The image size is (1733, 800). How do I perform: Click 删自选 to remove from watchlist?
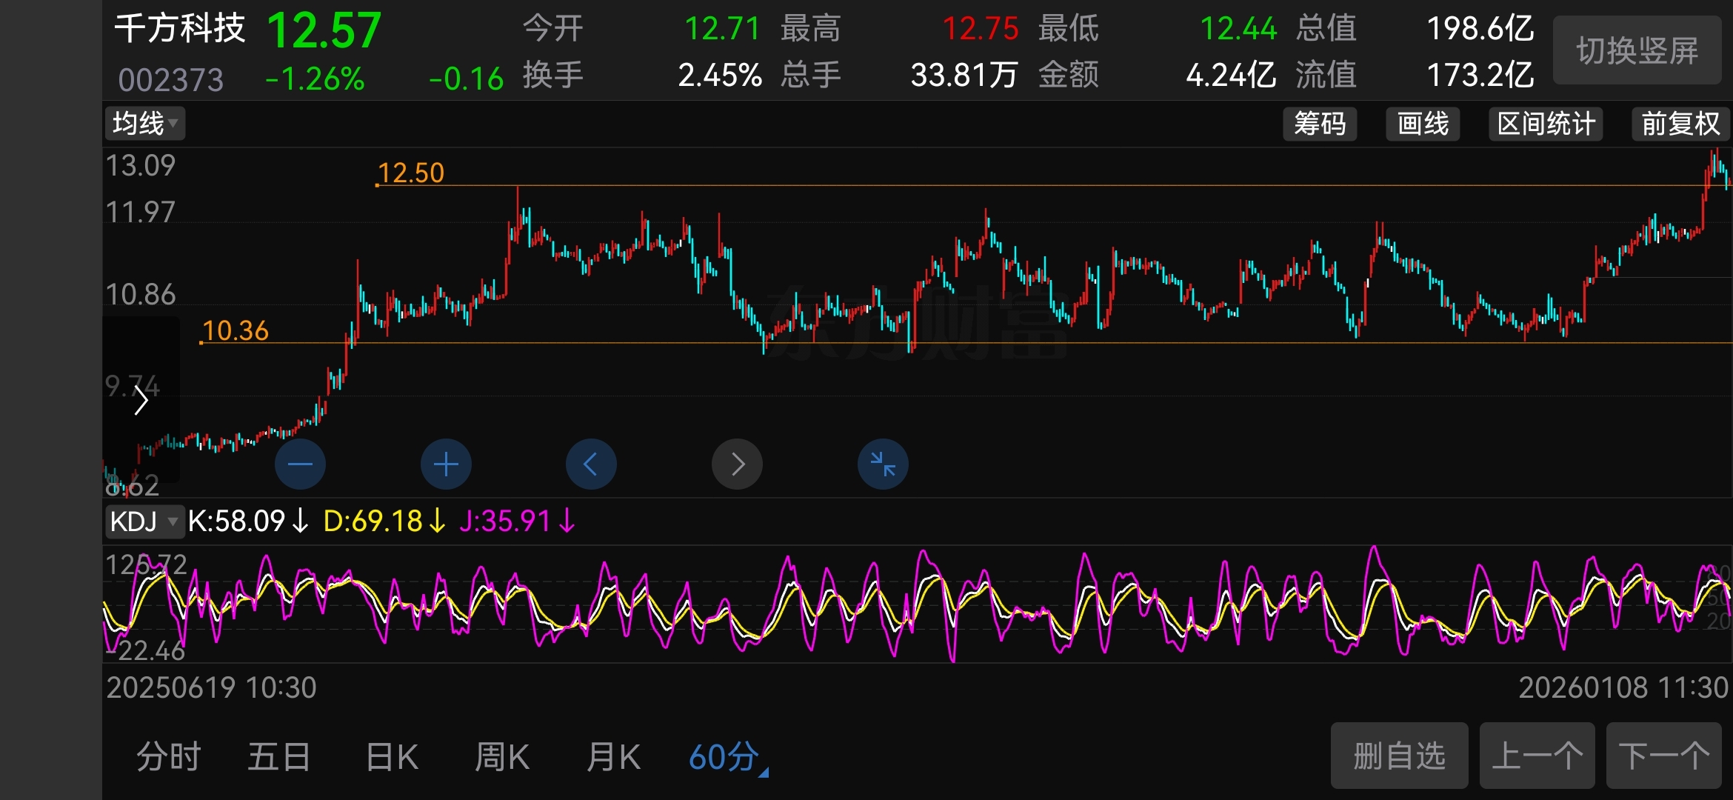1399,756
